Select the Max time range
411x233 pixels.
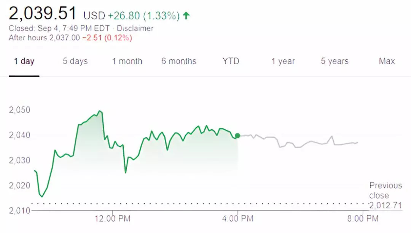[387, 61]
